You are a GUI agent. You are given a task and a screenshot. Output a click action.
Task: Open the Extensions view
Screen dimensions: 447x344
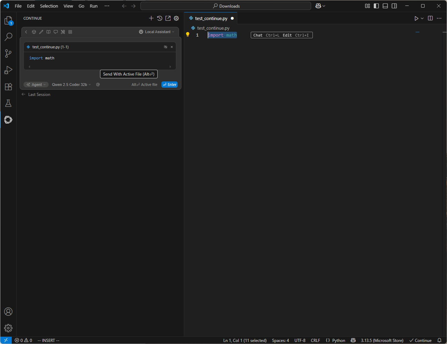pos(8,87)
